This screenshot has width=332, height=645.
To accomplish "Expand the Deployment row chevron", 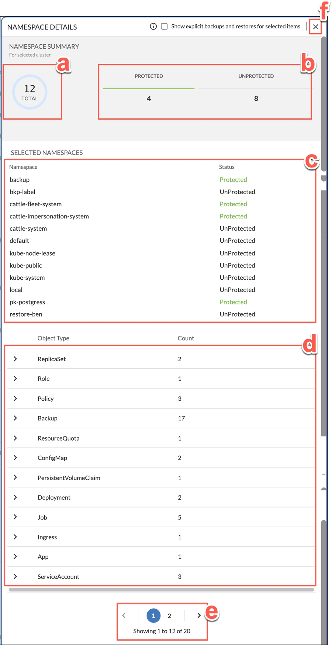I will (x=15, y=497).
